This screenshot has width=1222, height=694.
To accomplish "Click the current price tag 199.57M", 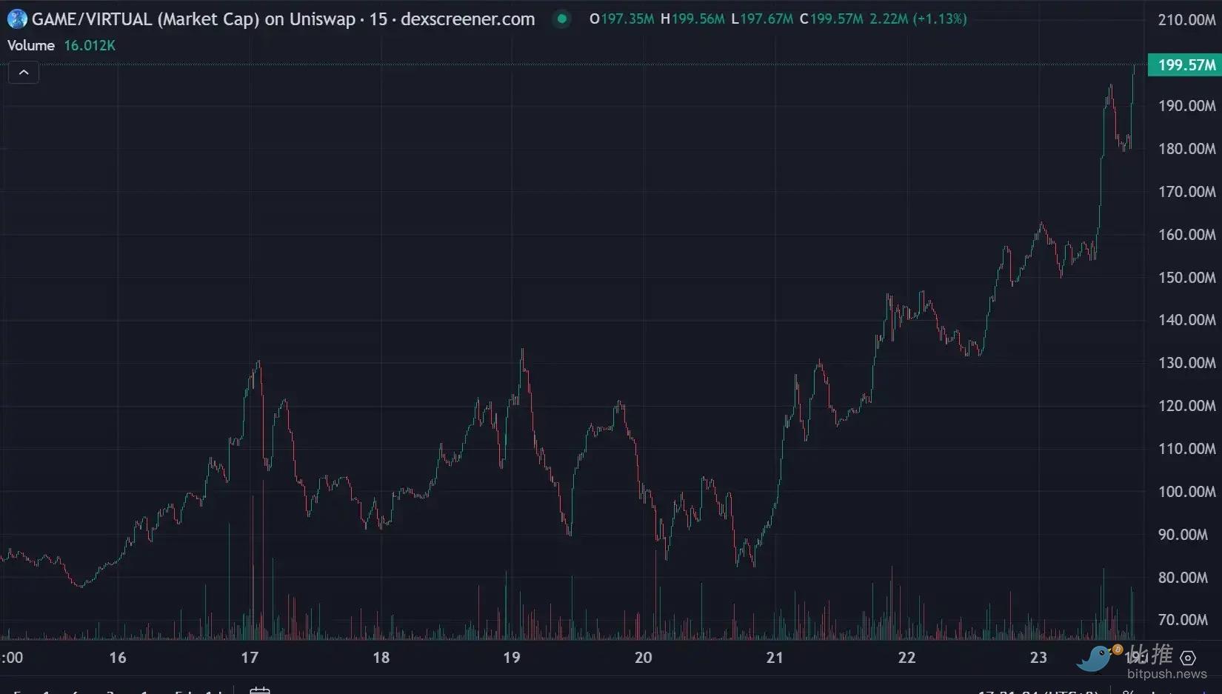I will [1184, 65].
